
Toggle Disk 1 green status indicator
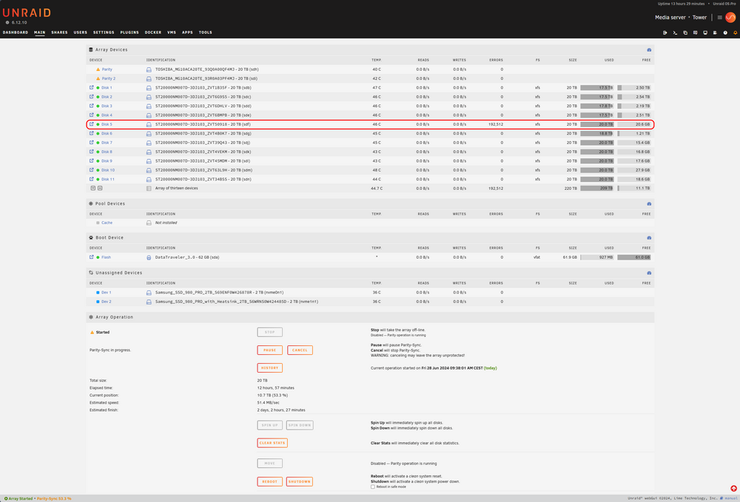[98, 88]
